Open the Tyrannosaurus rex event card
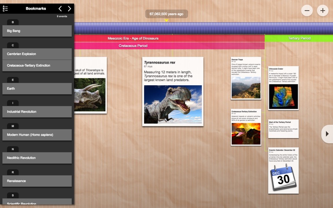This screenshot has width=333, height=208. click(173, 92)
